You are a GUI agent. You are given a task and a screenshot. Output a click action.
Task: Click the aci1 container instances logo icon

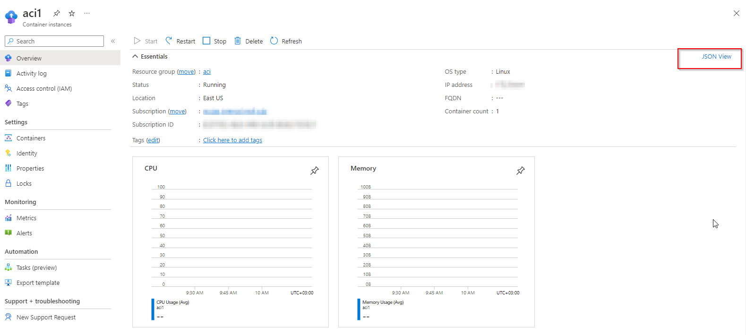coord(11,17)
